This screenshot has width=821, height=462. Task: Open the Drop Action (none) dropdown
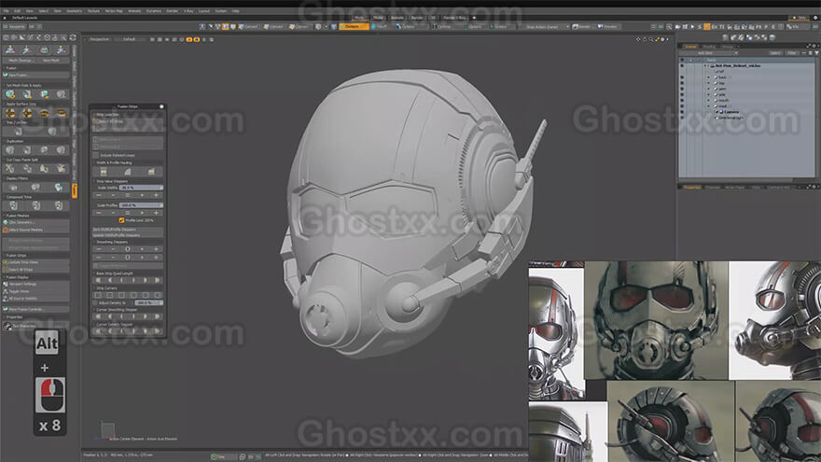(546, 26)
